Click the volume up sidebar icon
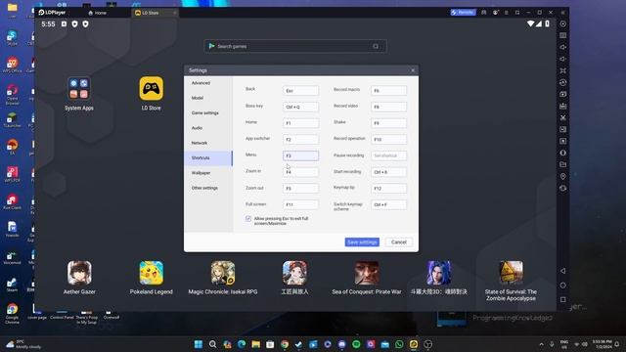This screenshot has height=352, width=626. tap(563, 47)
